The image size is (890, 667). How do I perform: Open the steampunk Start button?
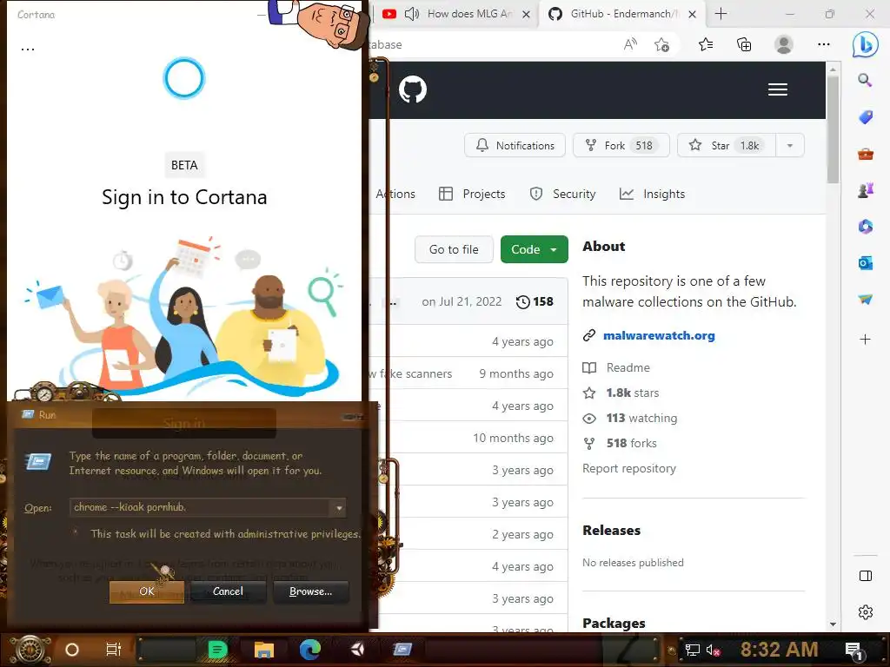tap(30, 650)
